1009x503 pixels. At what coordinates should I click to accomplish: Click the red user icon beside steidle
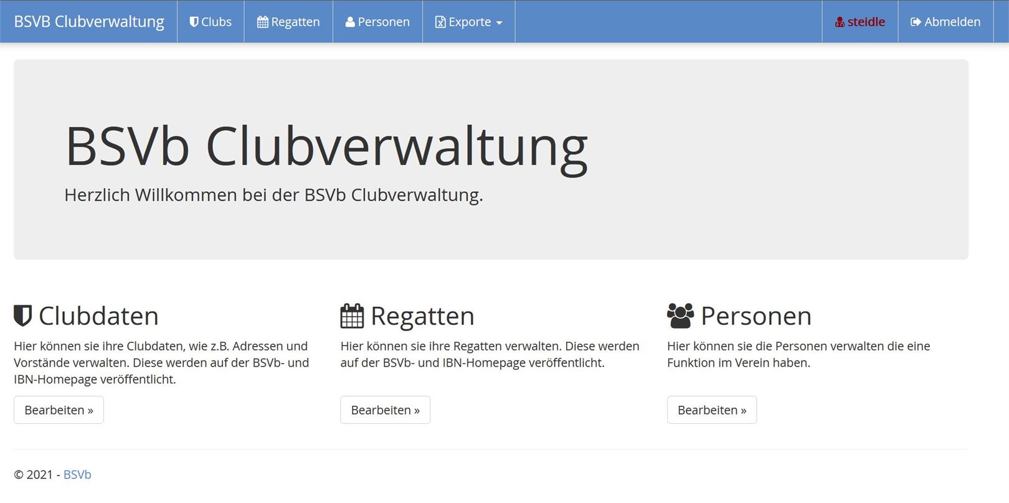click(x=840, y=22)
